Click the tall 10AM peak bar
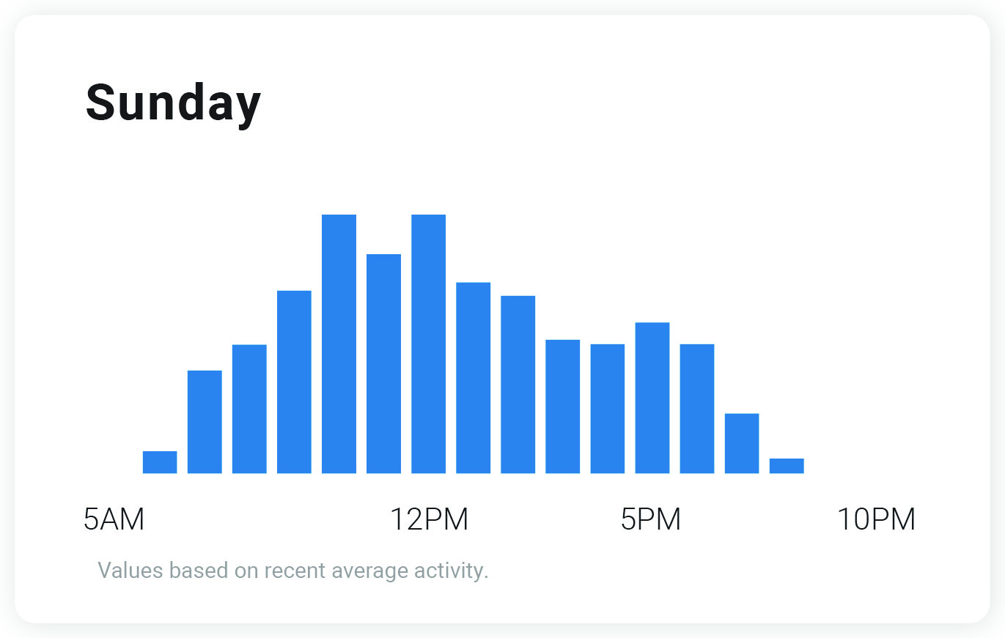The width and height of the screenshot is (1005, 638). click(339, 344)
